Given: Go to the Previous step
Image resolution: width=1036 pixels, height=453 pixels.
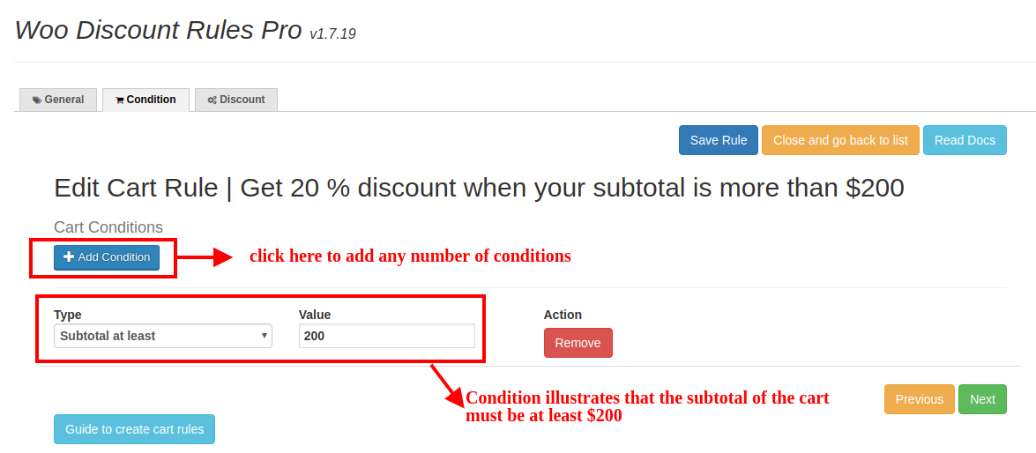Looking at the screenshot, I should (919, 399).
